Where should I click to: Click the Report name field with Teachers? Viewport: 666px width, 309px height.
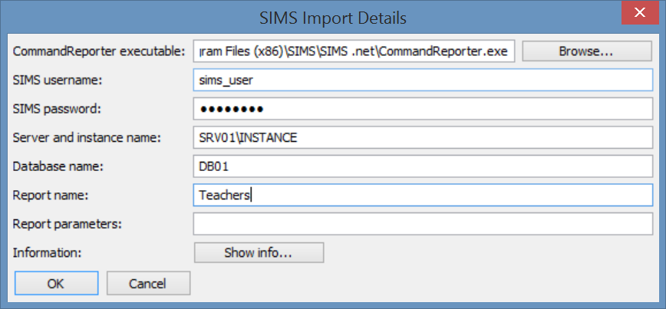(423, 196)
